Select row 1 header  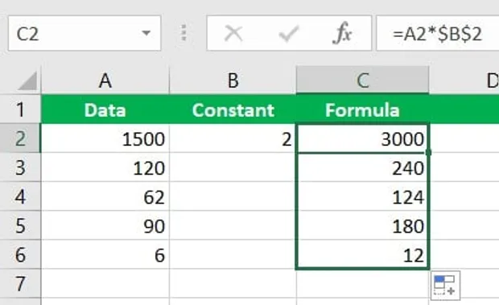click(x=20, y=109)
